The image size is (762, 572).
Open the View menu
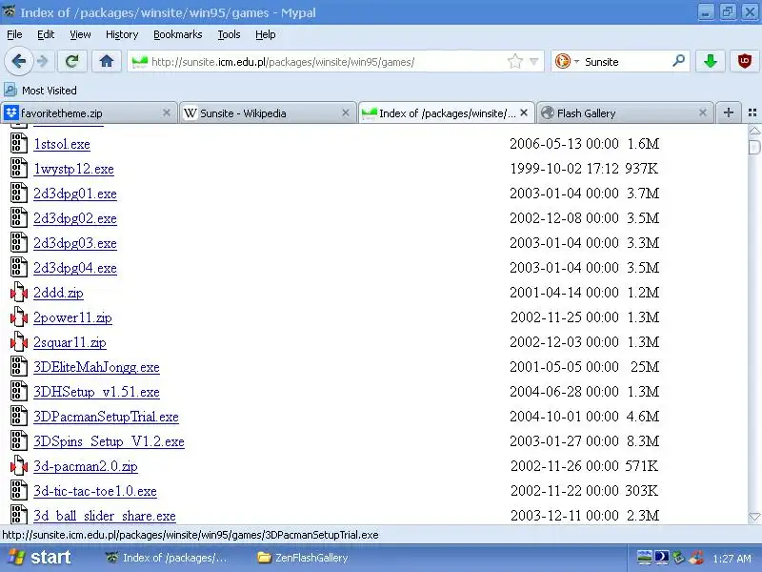[x=80, y=34]
